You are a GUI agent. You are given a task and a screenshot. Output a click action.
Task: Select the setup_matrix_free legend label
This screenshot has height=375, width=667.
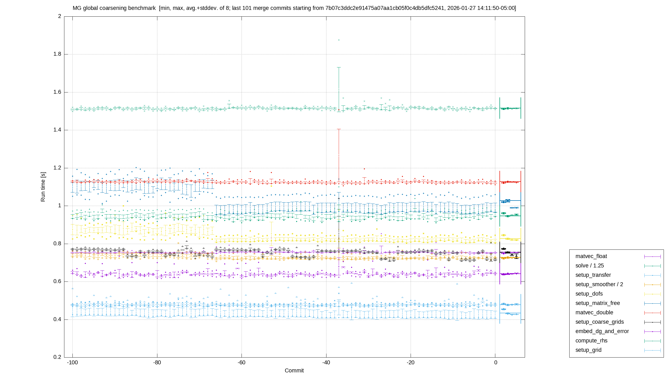click(598, 303)
